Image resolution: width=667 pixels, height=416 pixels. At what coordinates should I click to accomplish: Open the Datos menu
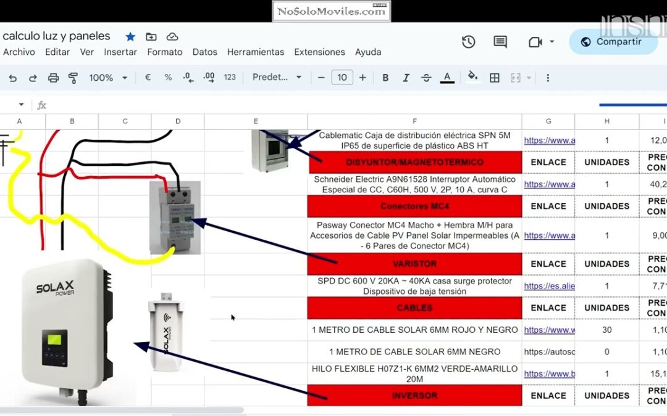tap(204, 52)
